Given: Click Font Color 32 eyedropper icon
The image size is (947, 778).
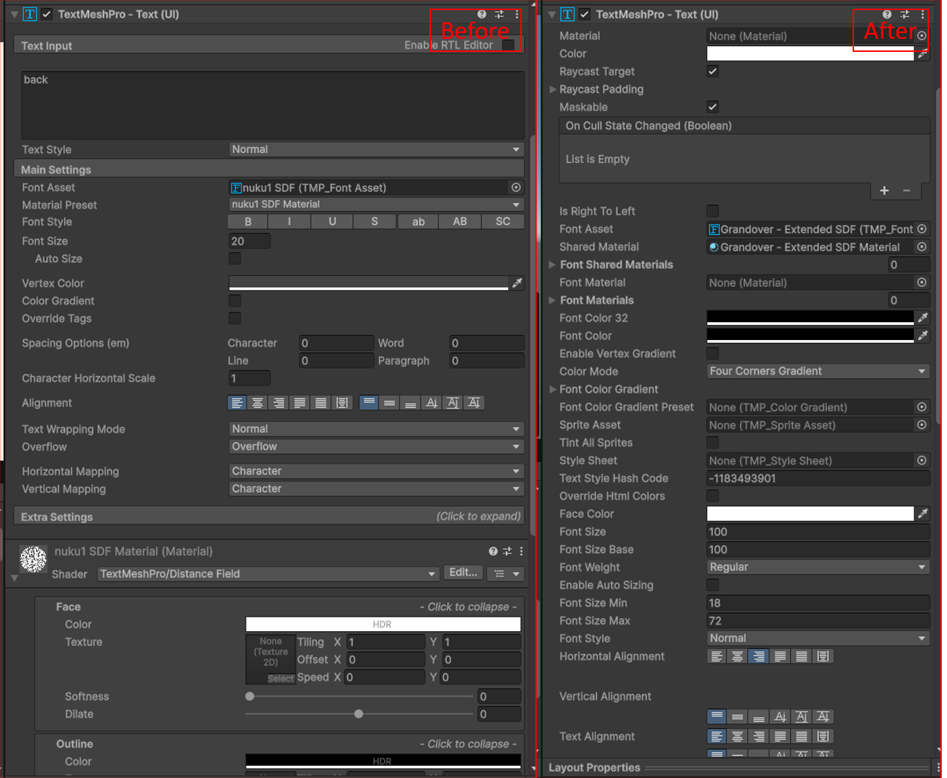Looking at the screenshot, I should click(922, 318).
